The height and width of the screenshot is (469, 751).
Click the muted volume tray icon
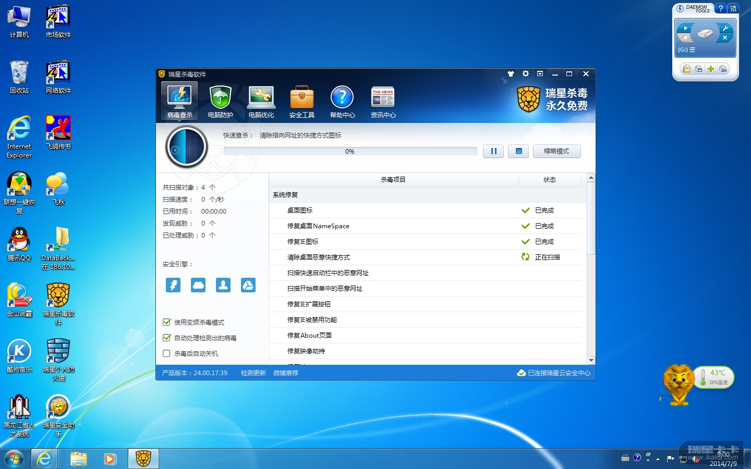click(x=695, y=459)
